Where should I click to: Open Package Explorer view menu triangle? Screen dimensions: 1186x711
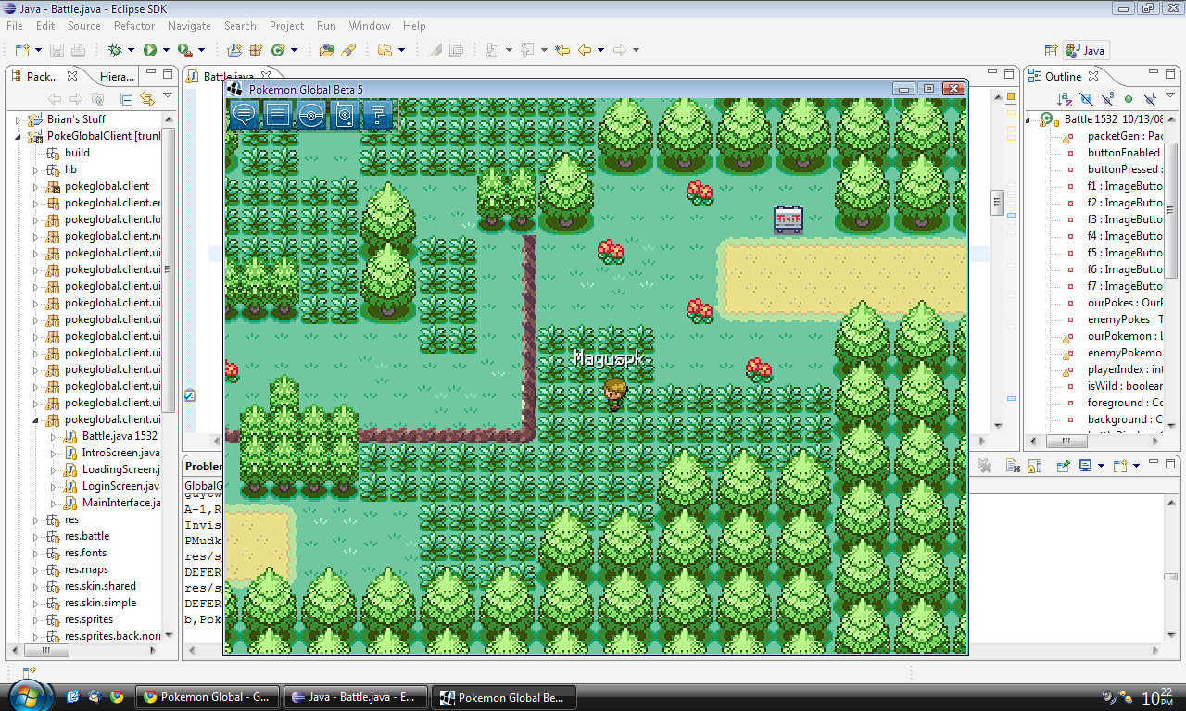coord(168,95)
